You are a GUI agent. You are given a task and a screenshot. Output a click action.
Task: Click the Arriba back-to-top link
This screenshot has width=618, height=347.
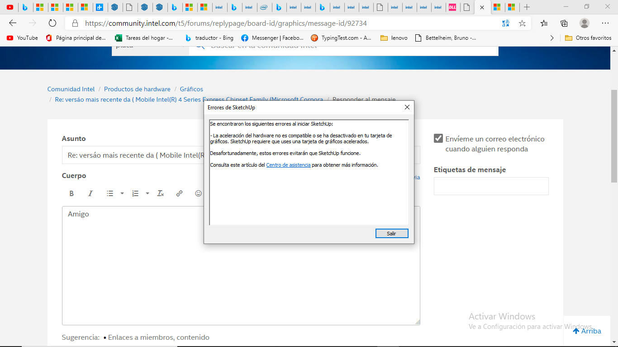pyautogui.click(x=587, y=331)
